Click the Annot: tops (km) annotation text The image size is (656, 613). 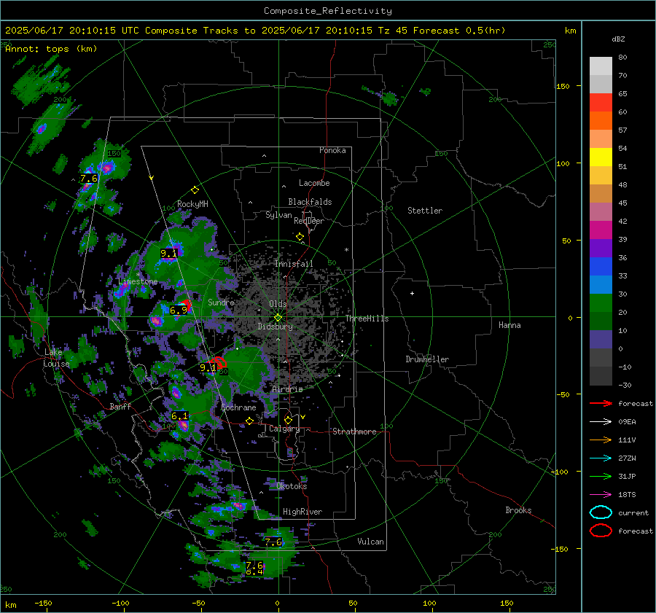point(51,49)
